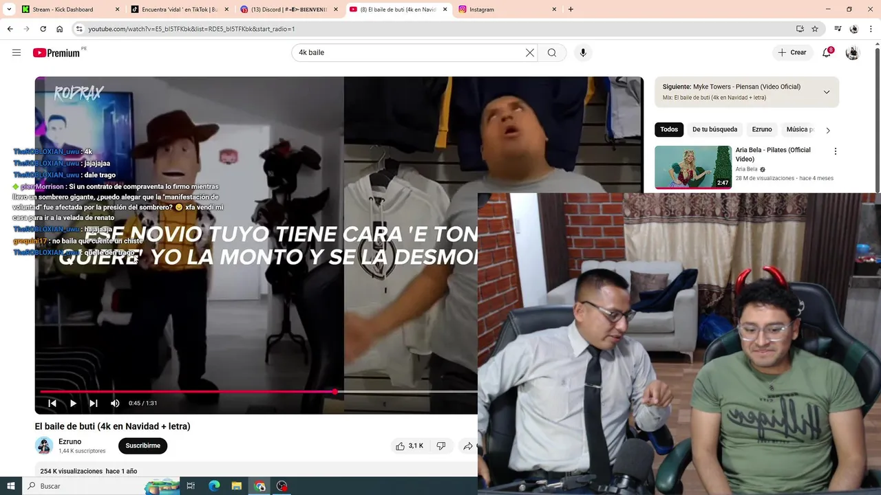
Task: Switch to the Discord browser tab
Action: click(x=289, y=10)
